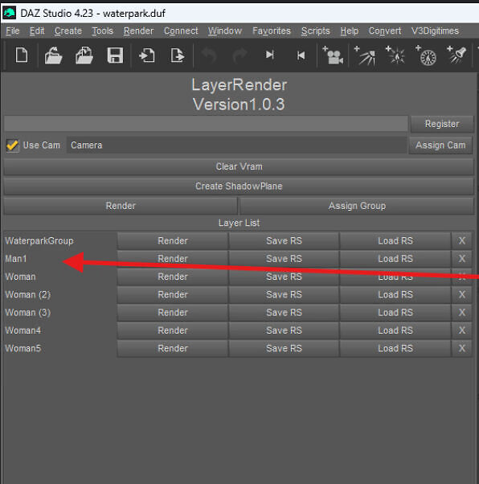Click the Redo arrow icon
479x484 pixels.
coord(239,55)
